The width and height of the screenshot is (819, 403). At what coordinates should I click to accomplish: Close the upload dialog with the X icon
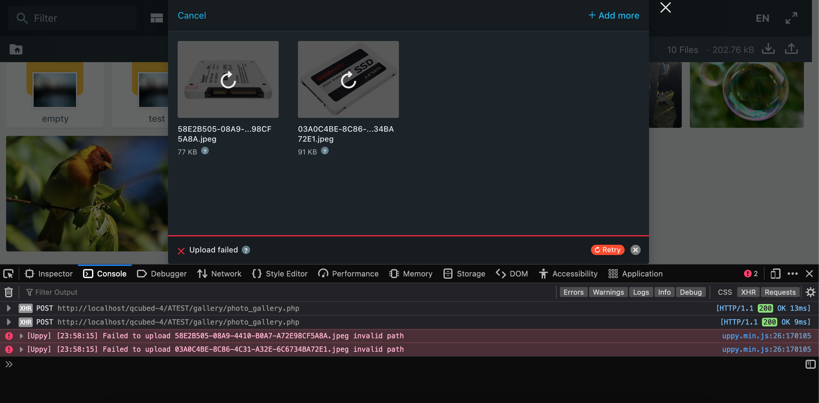pyautogui.click(x=665, y=7)
